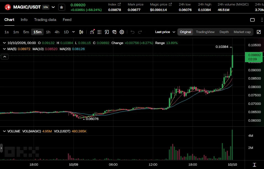This screenshot has height=169, width=264.
Task: Click the current price label 0.09892
Action: (254, 57)
